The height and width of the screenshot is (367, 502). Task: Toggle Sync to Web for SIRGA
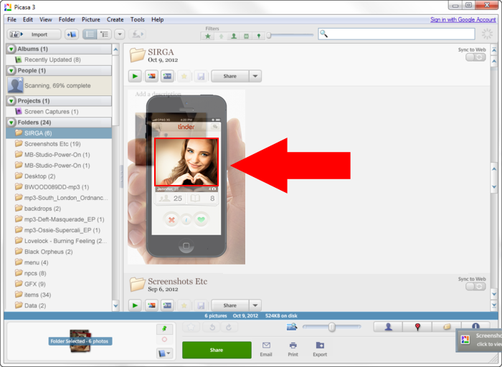click(475, 57)
